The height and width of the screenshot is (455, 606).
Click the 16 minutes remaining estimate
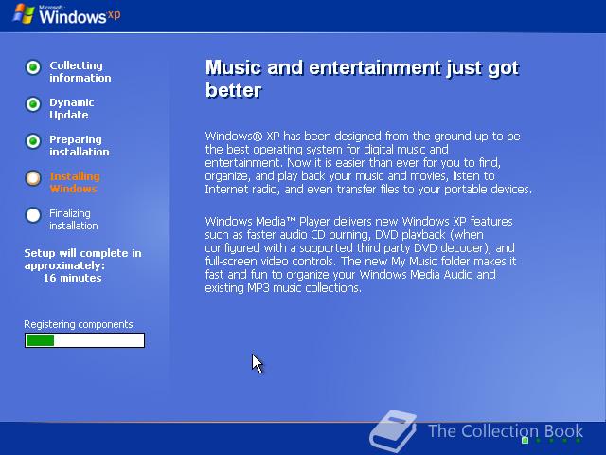(x=72, y=278)
